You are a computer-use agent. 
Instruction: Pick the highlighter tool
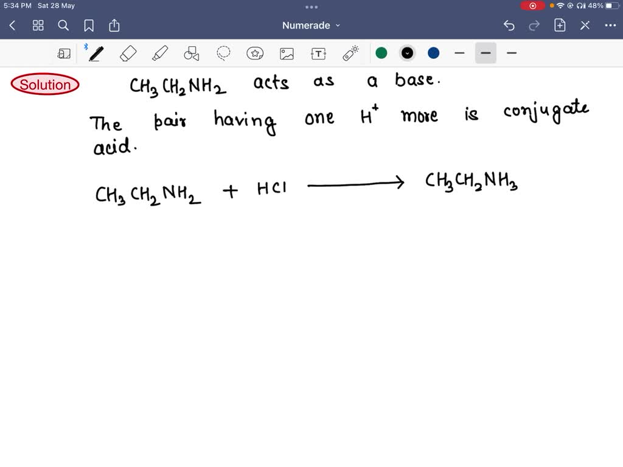pos(160,53)
